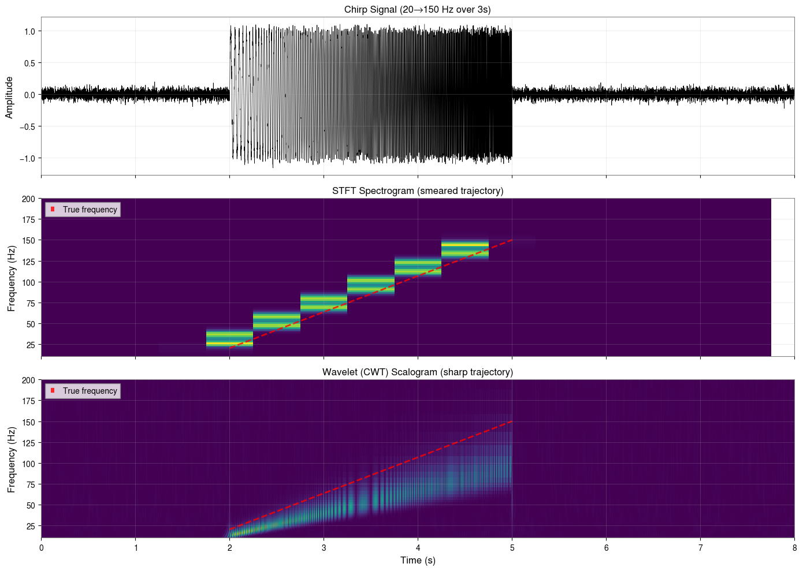Click the red legend marker in the scalogram panel
803x571 pixels.
(53, 391)
